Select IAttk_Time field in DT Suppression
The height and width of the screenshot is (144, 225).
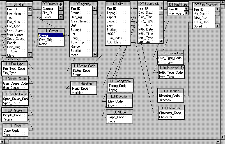point(146,34)
